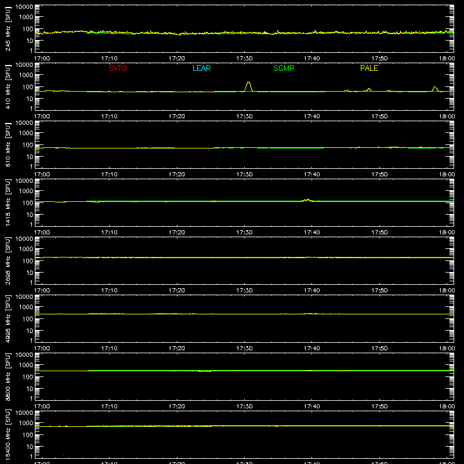This screenshot has height=464, width=464.
Task: Click the green SGMR station label
Action: pyautogui.click(x=284, y=68)
